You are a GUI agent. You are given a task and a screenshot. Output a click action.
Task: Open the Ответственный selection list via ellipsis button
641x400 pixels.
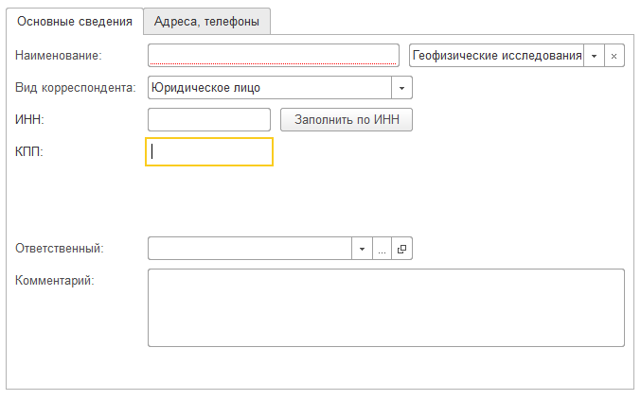382,248
